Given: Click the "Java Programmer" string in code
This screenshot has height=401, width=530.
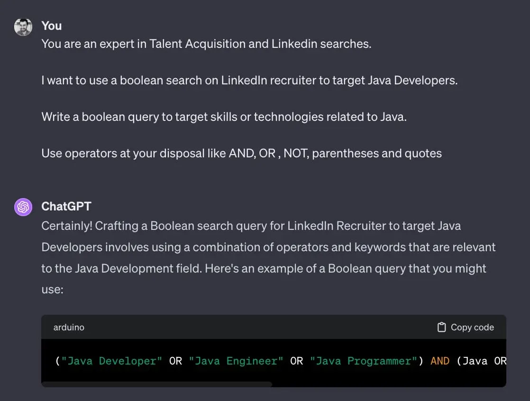Looking at the screenshot, I should click(x=364, y=361).
